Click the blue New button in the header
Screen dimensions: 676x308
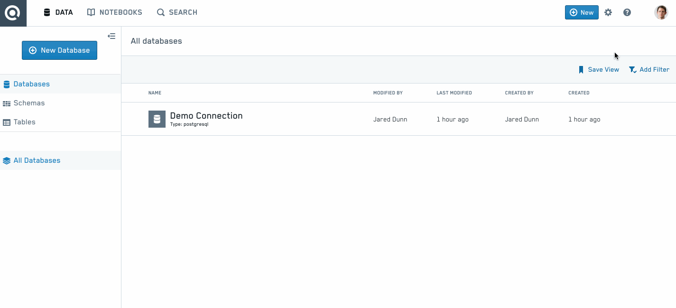coord(582,12)
